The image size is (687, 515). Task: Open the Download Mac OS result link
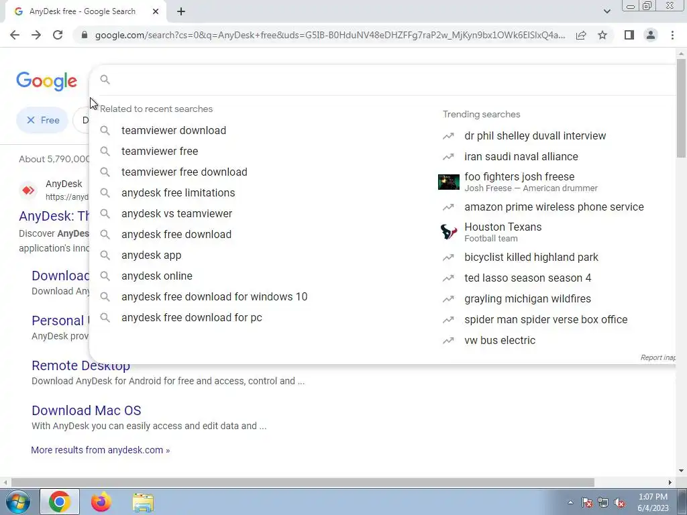click(87, 410)
